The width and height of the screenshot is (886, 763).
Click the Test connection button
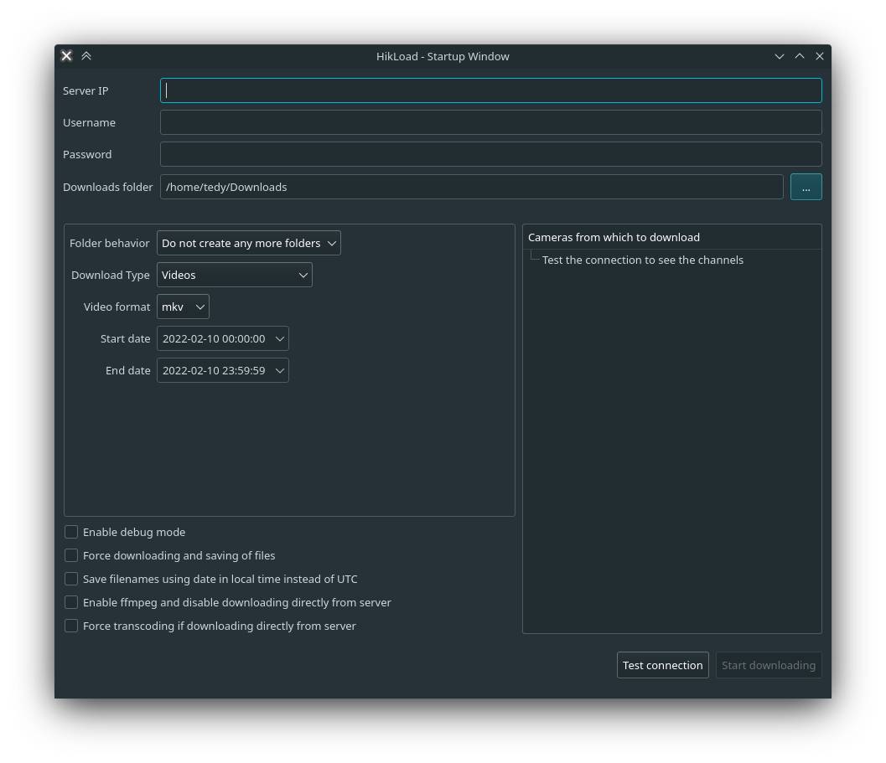(663, 665)
